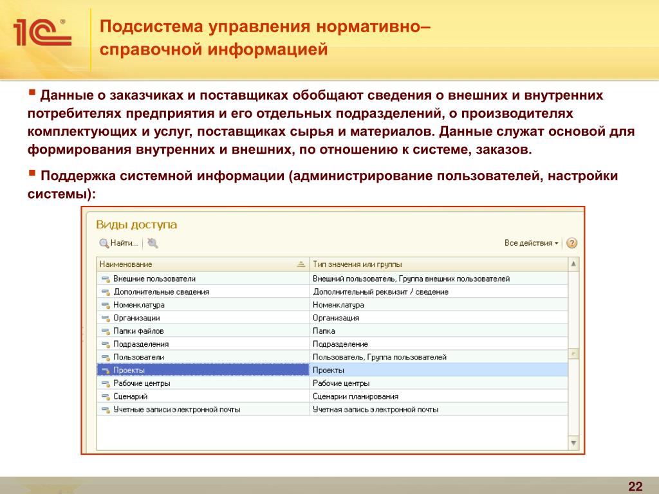Click the icon beside Сценарий
Screen dimensions: 659x494
point(106,396)
